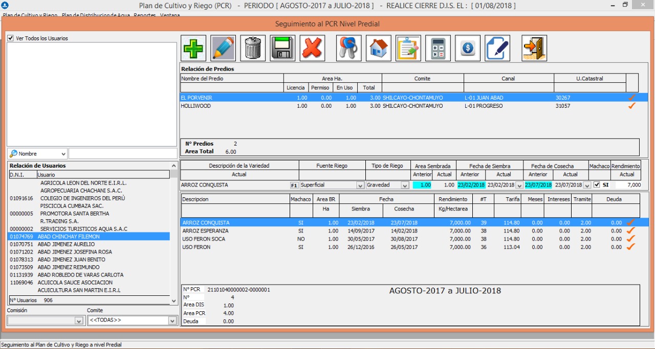Click the red X cancel icon
Image resolution: width=655 pixels, height=349 pixels.
click(312, 48)
